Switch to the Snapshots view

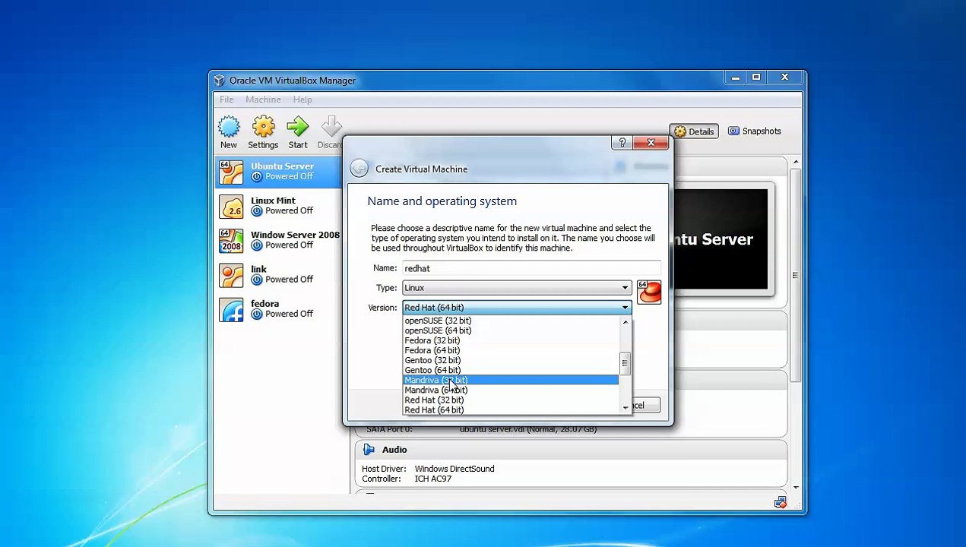coord(754,131)
